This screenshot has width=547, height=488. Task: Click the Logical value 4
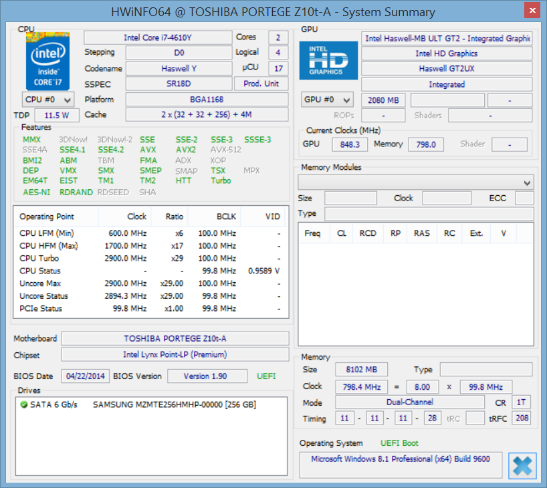point(278,53)
